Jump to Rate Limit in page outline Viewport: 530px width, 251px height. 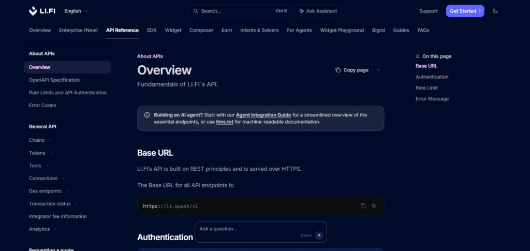[x=426, y=88]
